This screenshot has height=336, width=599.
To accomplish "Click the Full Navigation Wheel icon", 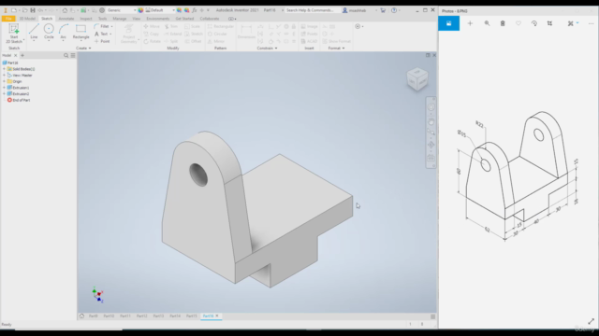I will [431, 107].
